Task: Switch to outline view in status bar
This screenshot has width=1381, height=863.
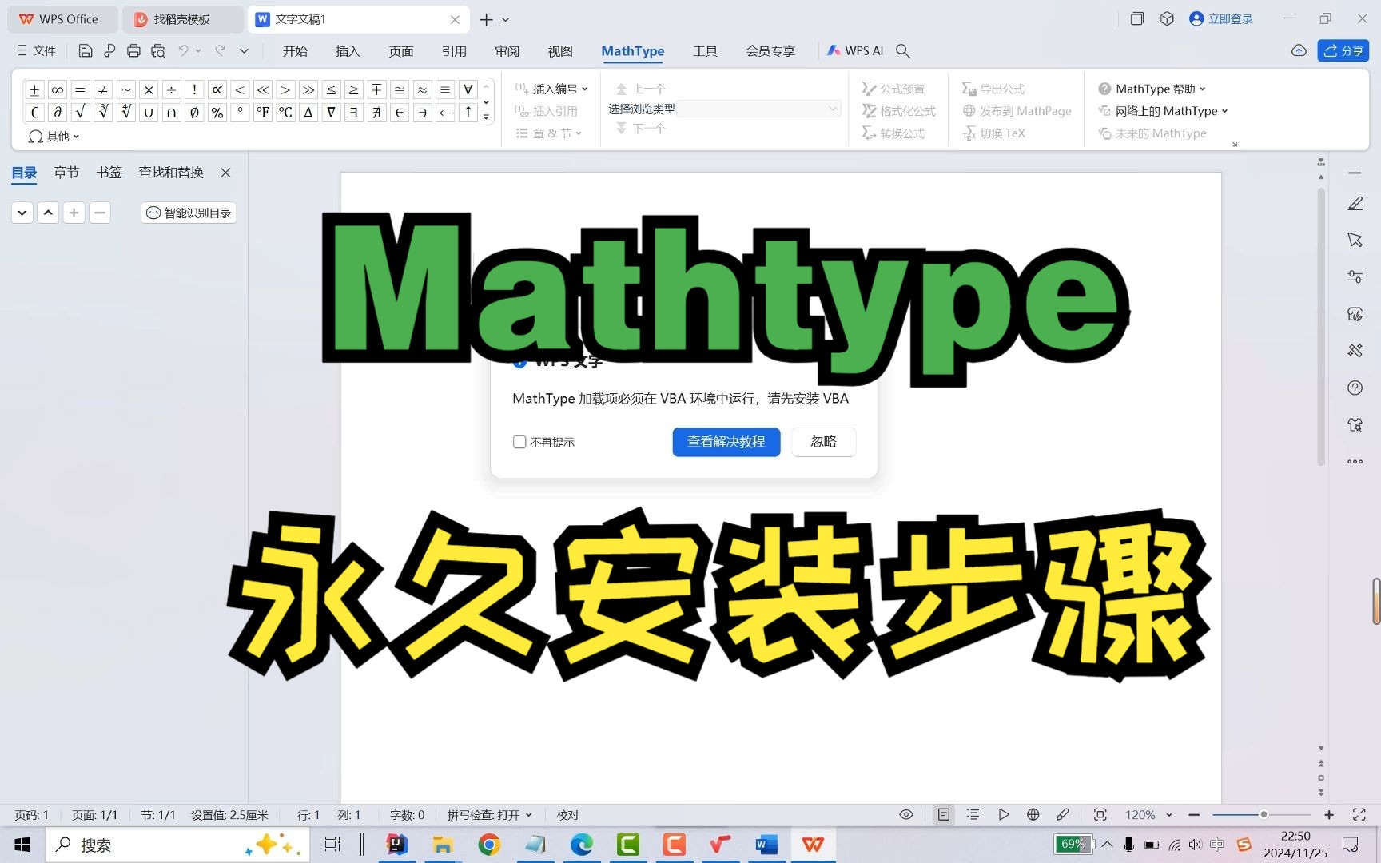Action: tap(973, 814)
